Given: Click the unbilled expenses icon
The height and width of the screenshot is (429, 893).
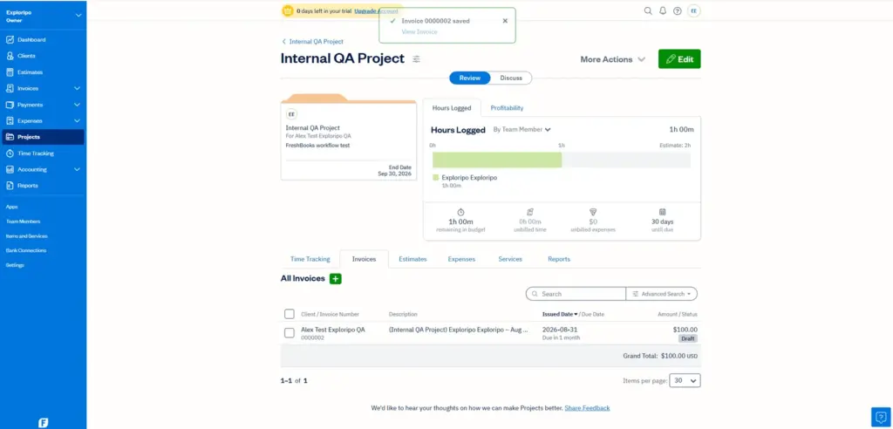Looking at the screenshot, I should (x=593, y=212).
